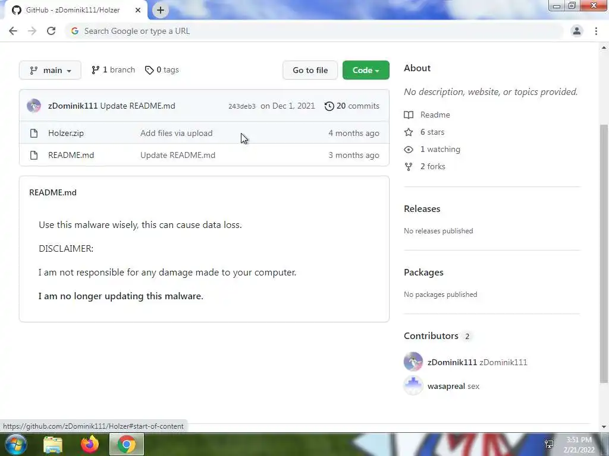Focus the Search Google or type a URL box
The image size is (609, 456).
pos(314,31)
